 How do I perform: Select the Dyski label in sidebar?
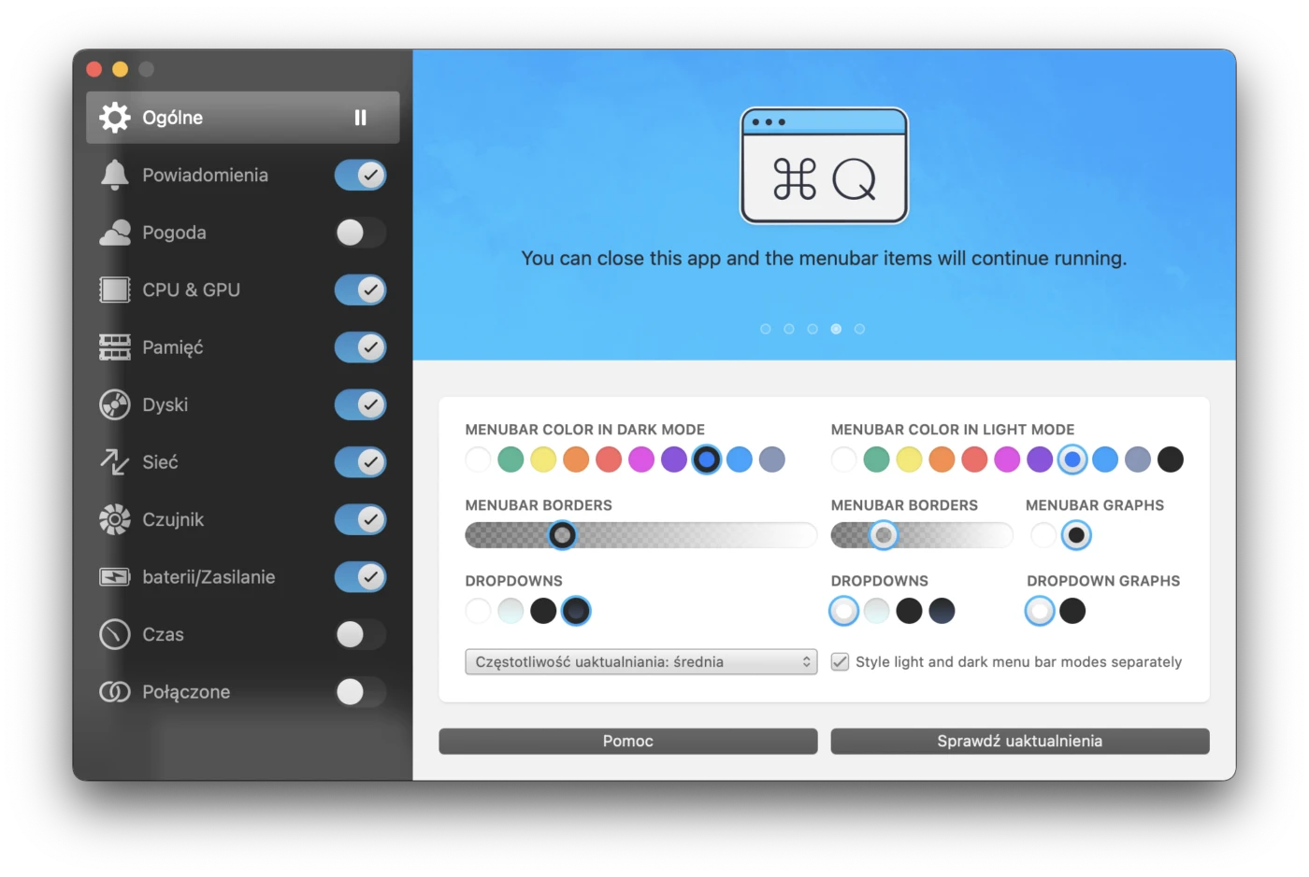pos(165,404)
